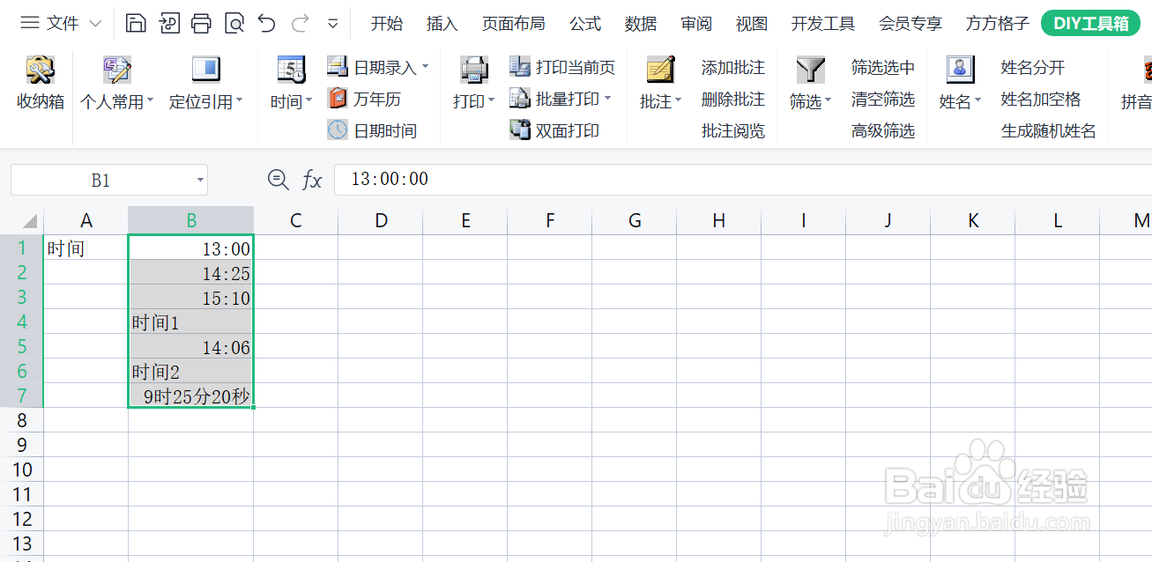Expand the 个人常用 dropdown arrow

[150, 101]
